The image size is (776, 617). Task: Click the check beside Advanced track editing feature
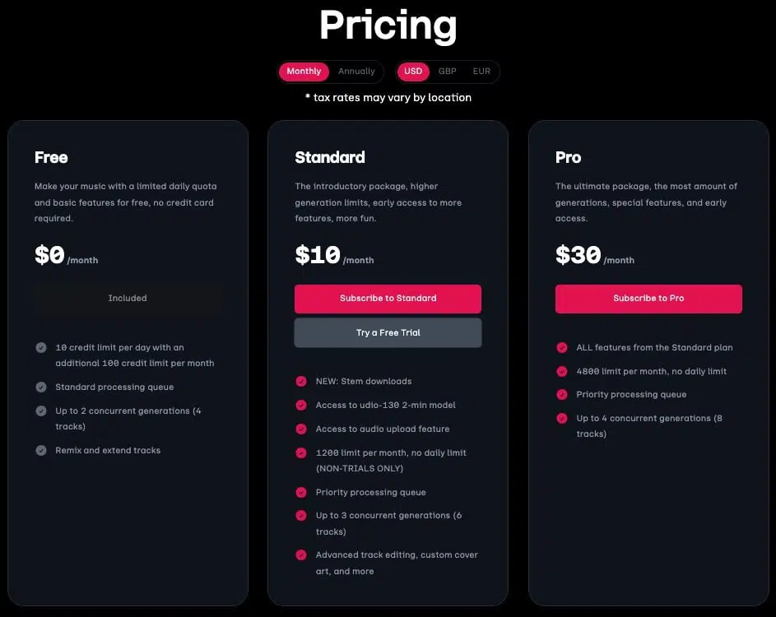pyautogui.click(x=301, y=554)
